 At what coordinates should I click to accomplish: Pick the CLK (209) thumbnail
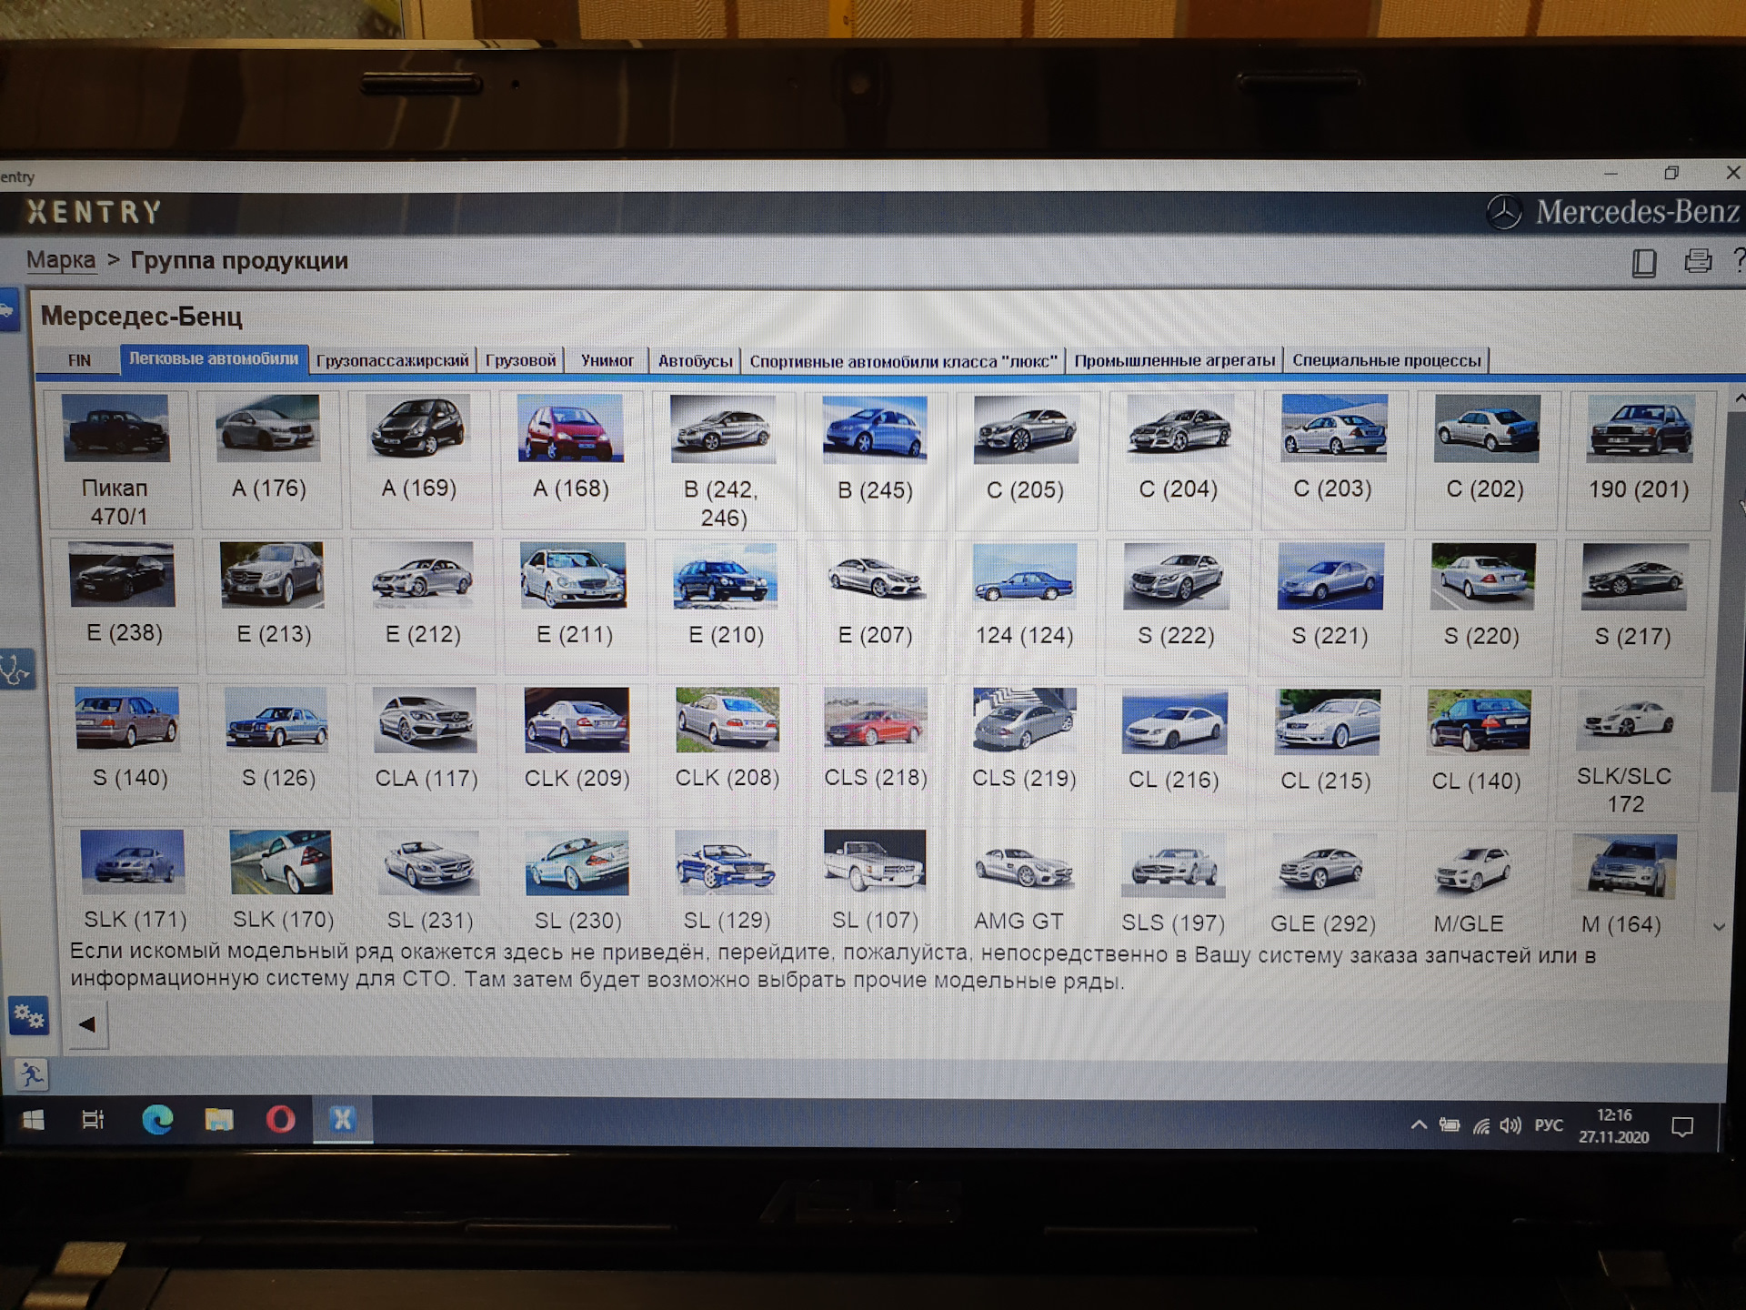coord(577,720)
